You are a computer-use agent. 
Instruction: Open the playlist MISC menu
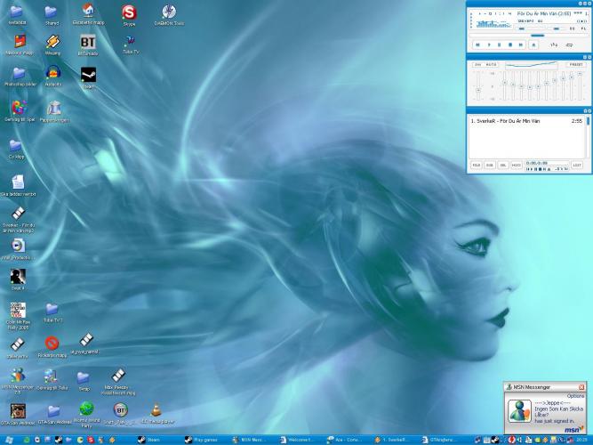pos(516,165)
